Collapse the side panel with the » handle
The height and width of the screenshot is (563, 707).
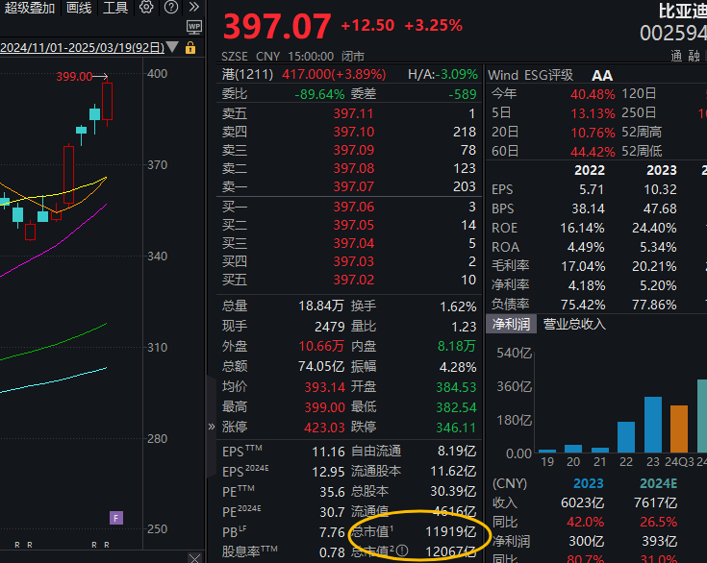click(211, 426)
